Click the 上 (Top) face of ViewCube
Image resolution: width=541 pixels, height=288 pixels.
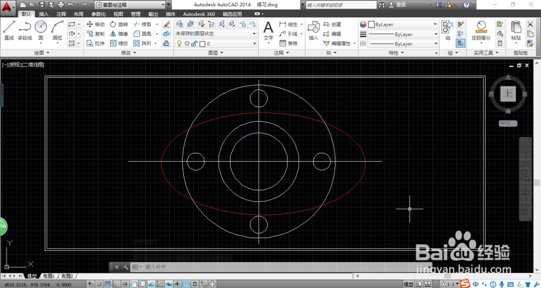[508, 94]
